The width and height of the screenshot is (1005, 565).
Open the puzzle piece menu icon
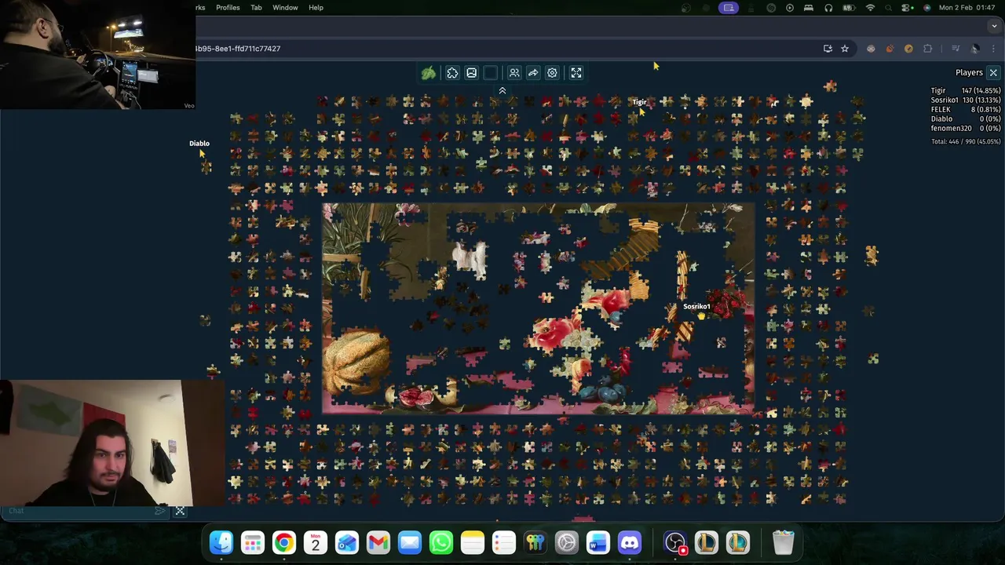[x=452, y=73]
